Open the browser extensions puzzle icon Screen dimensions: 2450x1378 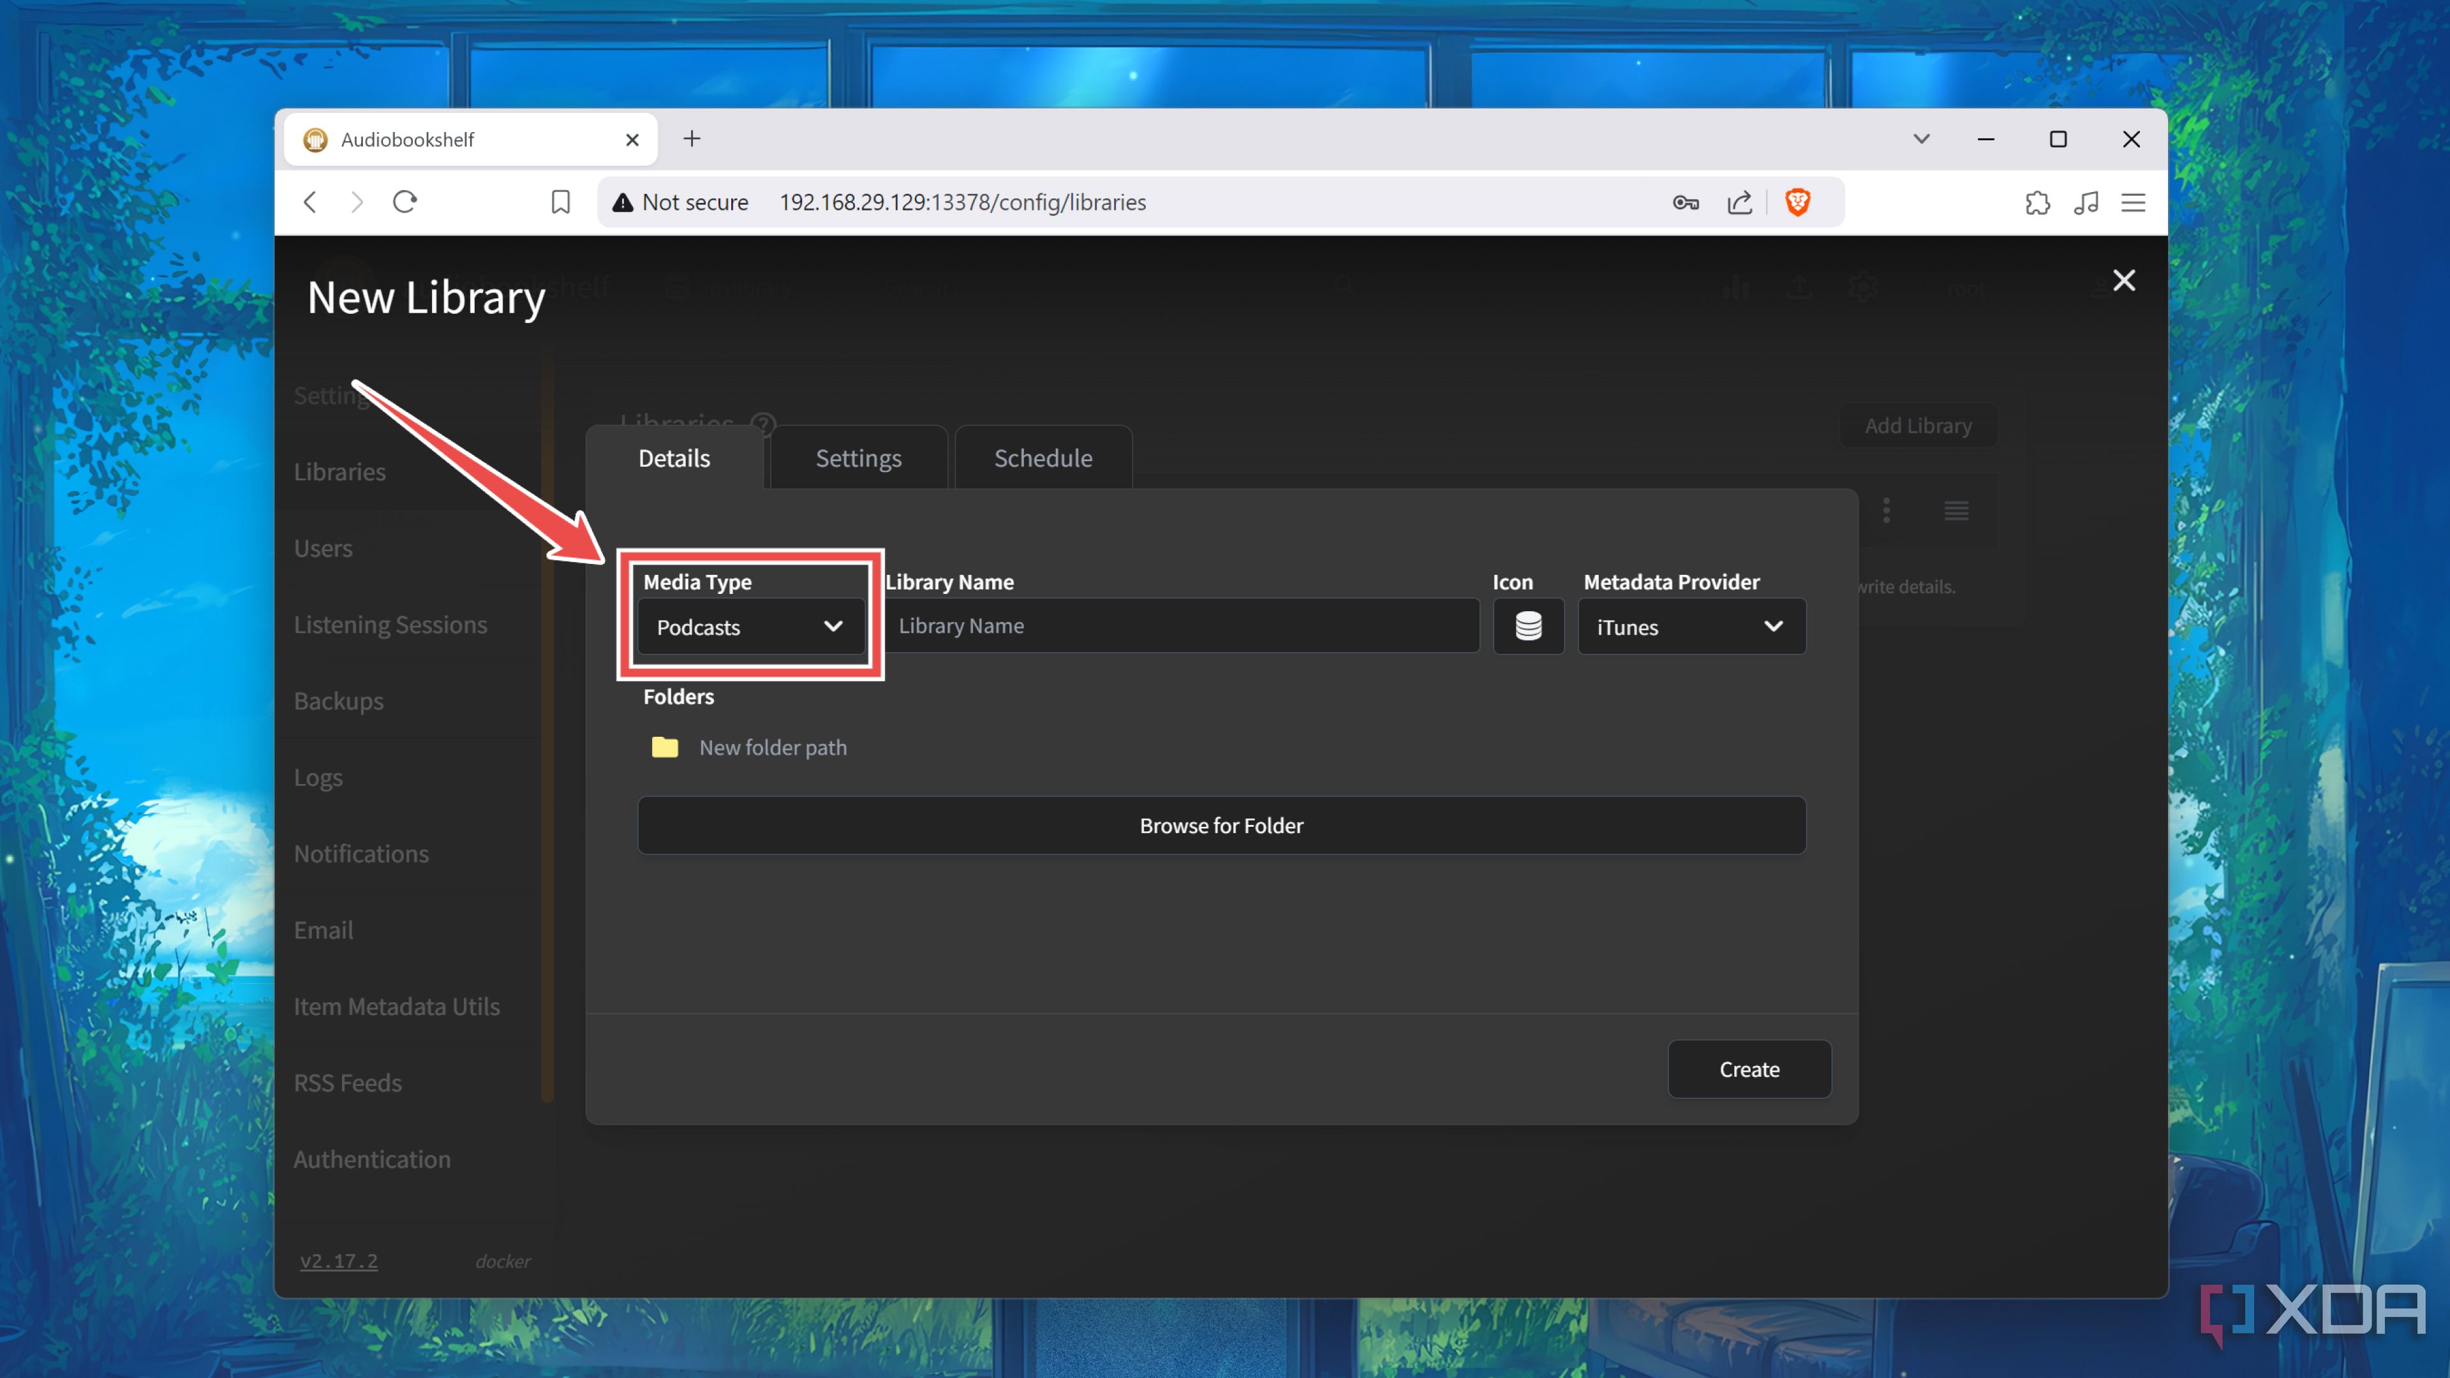(2037, 202)
